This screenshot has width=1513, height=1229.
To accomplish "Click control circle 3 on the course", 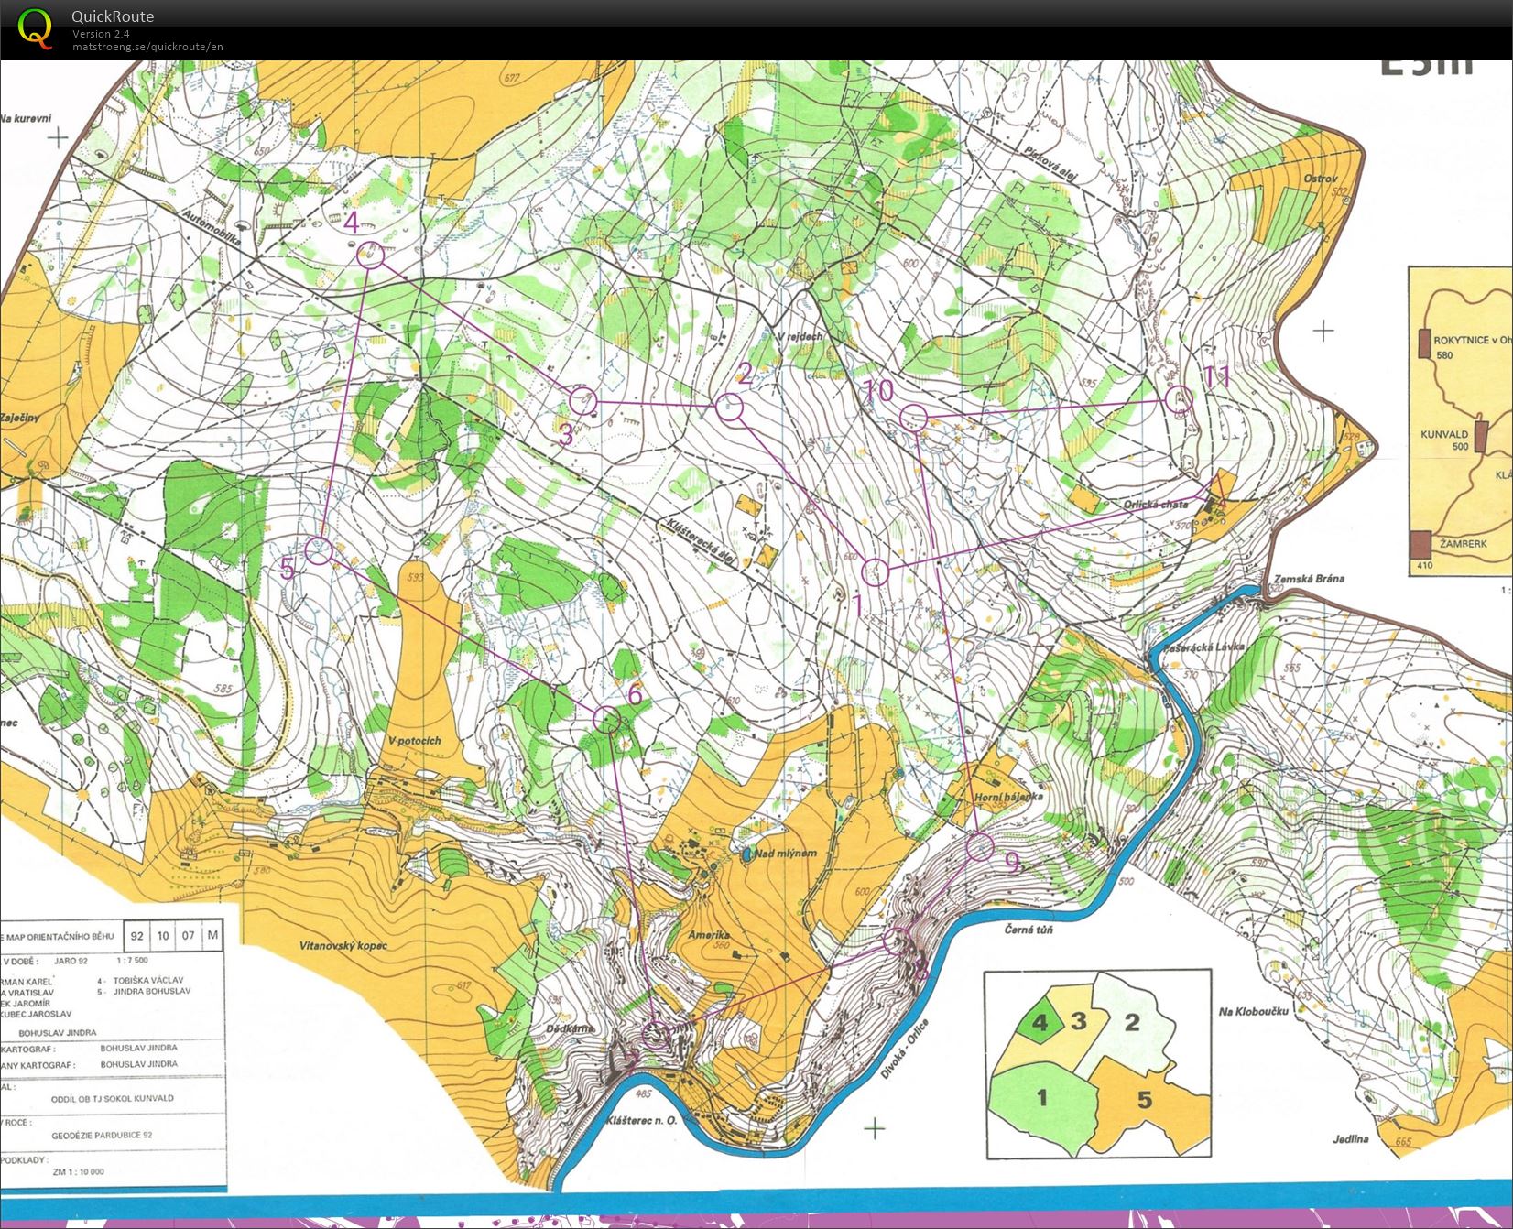I will pos(583,401).
